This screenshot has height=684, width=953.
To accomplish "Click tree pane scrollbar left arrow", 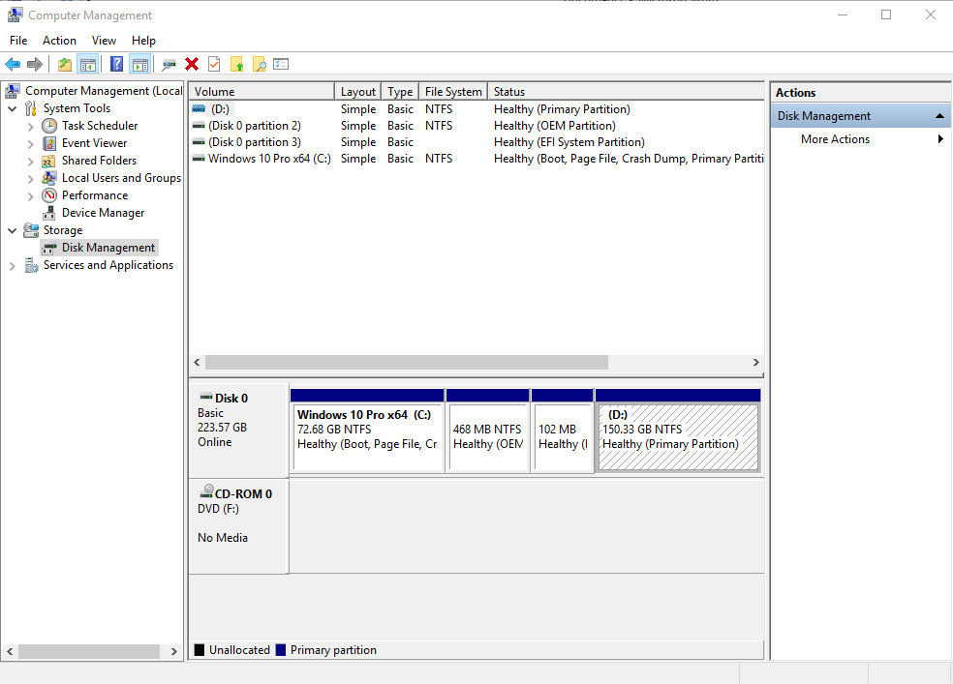I will point(10,651).
